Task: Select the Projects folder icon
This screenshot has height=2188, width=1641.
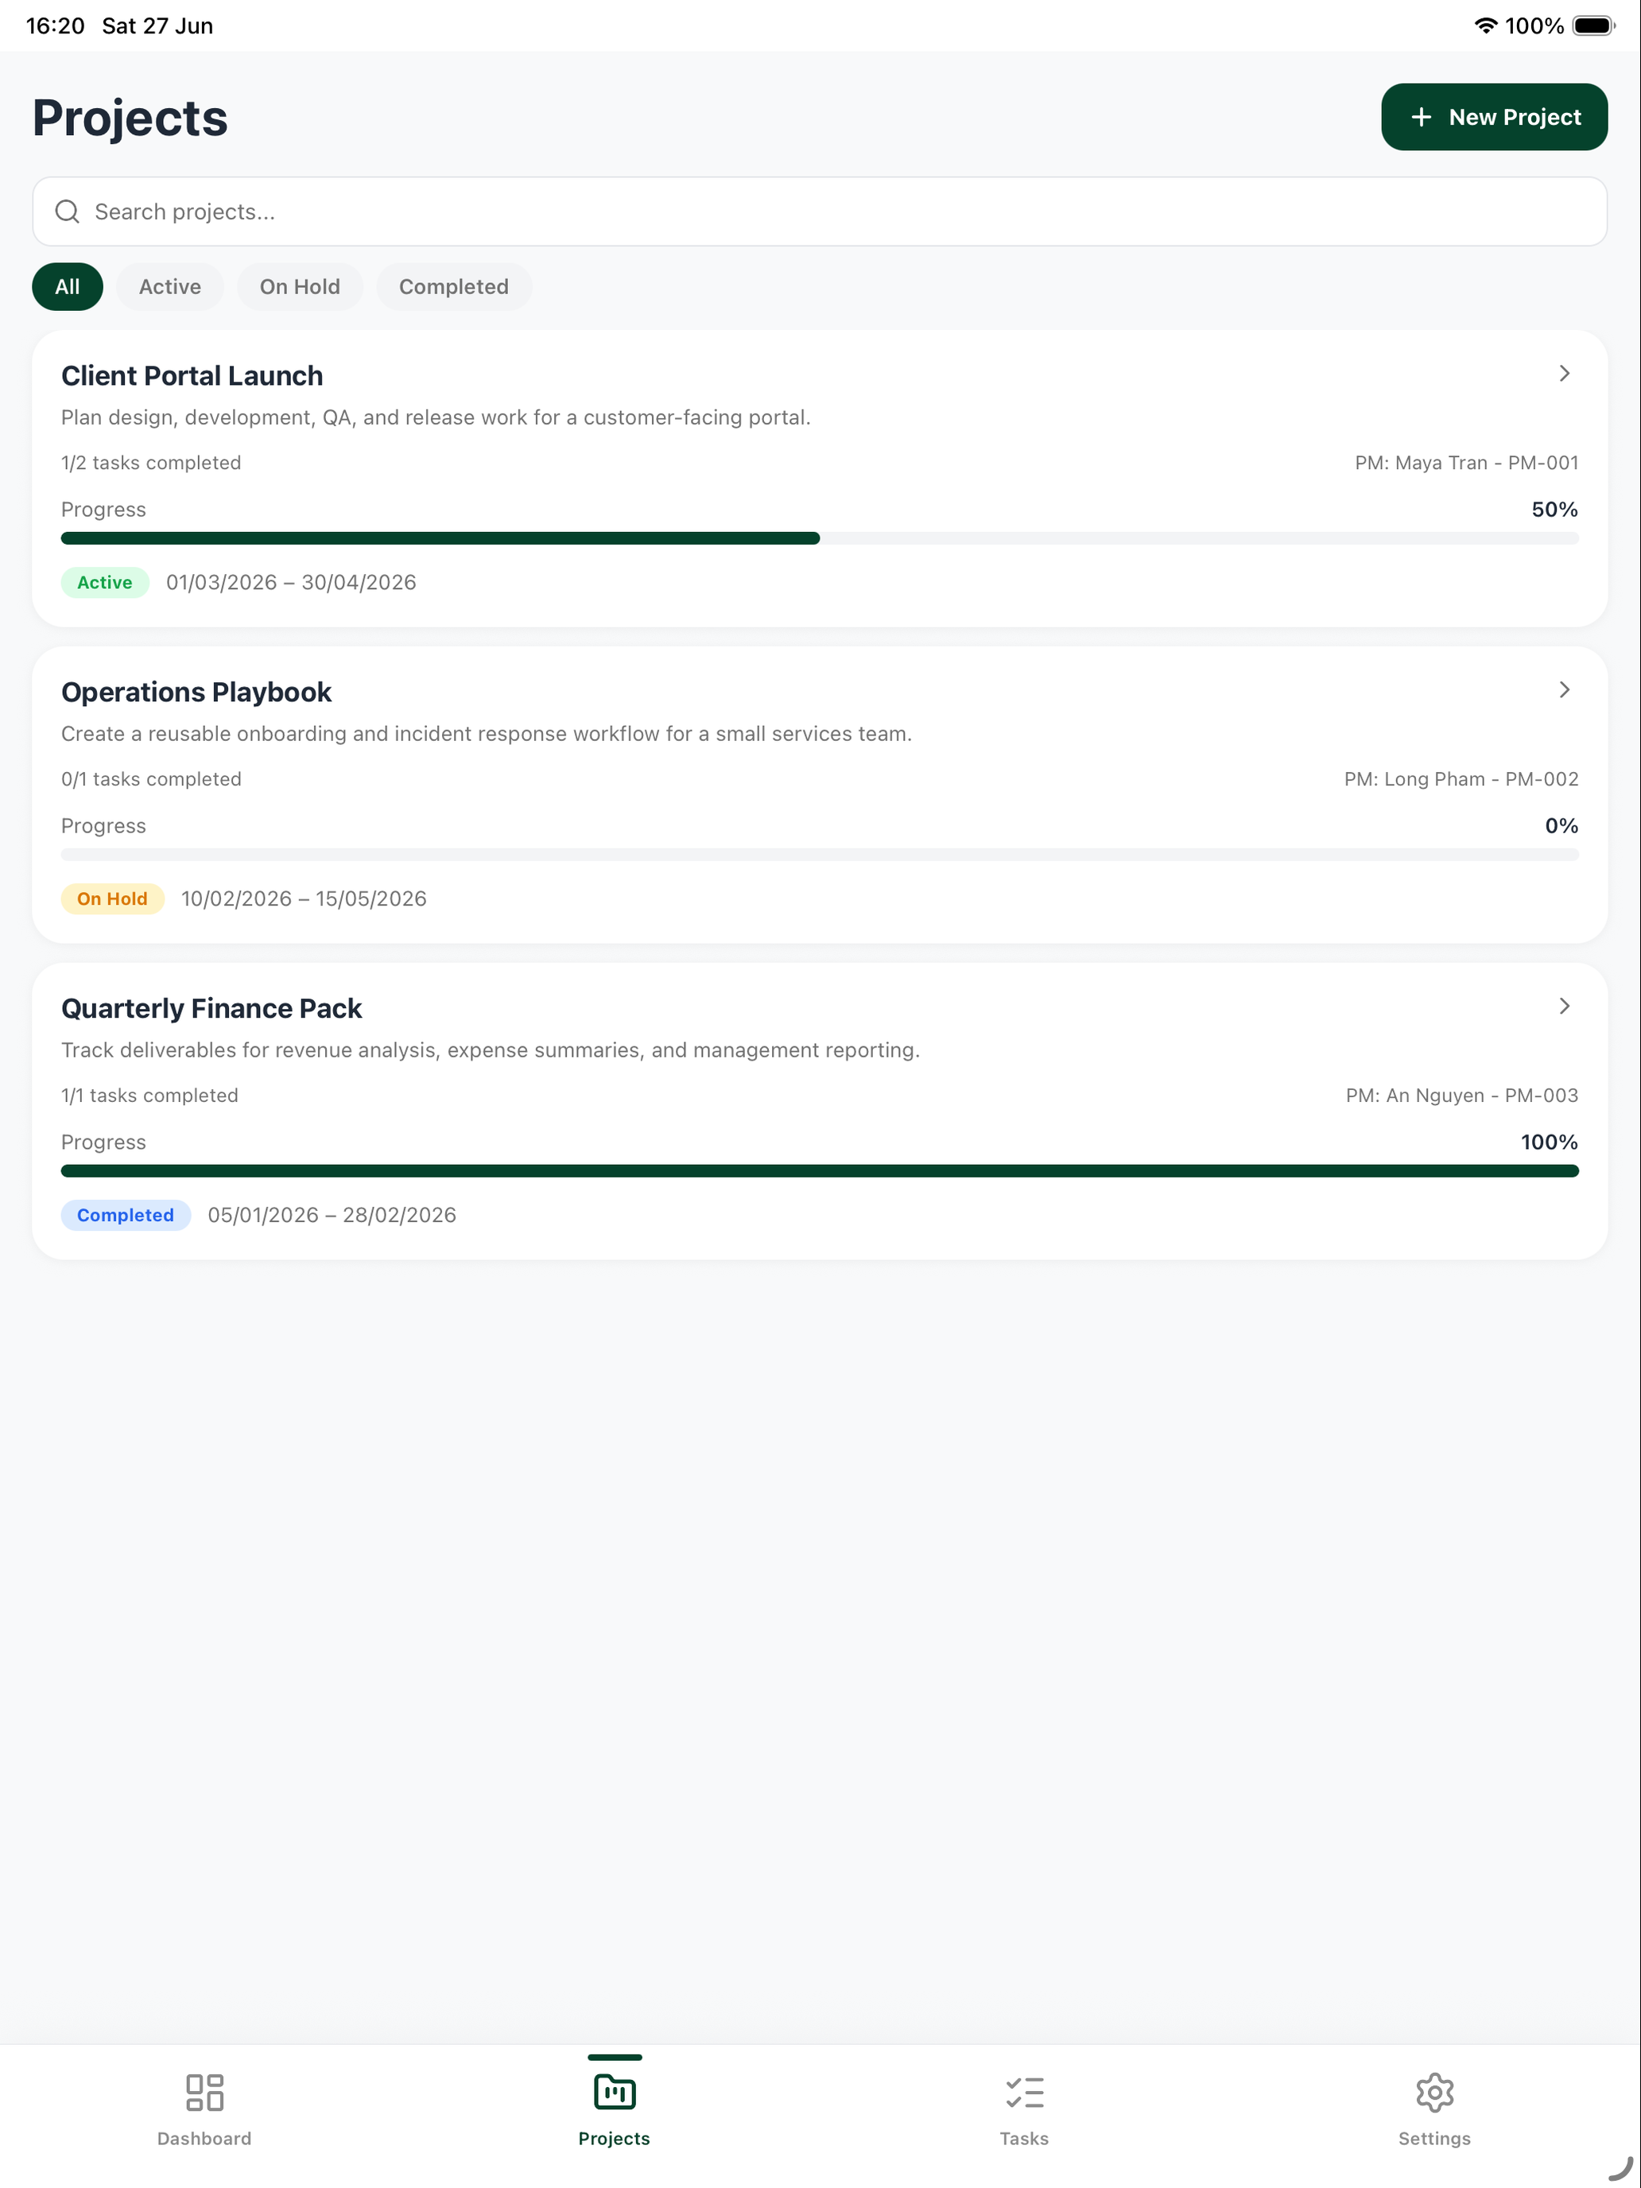Action: [x=615, y=2092]
